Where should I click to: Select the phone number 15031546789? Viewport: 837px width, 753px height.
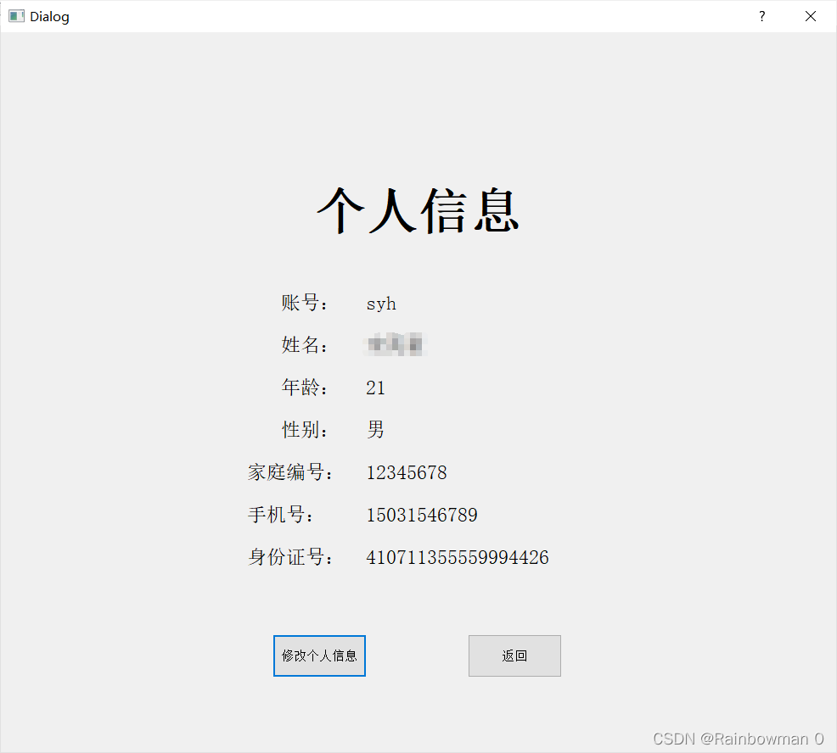pos(422,515)
